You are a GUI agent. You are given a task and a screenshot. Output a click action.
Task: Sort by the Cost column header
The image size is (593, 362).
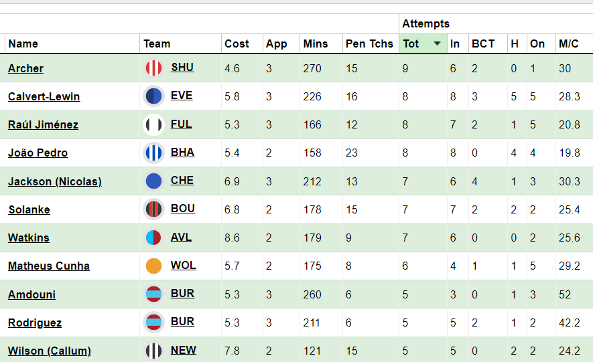point(237,43)
